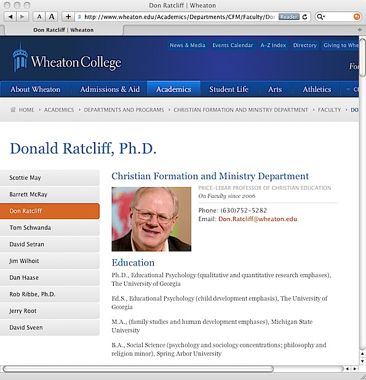Select Tom Schwanda in faculty sidebar
366x380 pixels.
click(x=50, y=227)
